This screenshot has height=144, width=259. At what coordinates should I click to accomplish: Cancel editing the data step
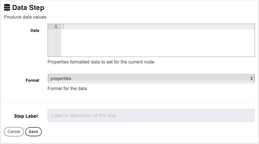point(14,132)
